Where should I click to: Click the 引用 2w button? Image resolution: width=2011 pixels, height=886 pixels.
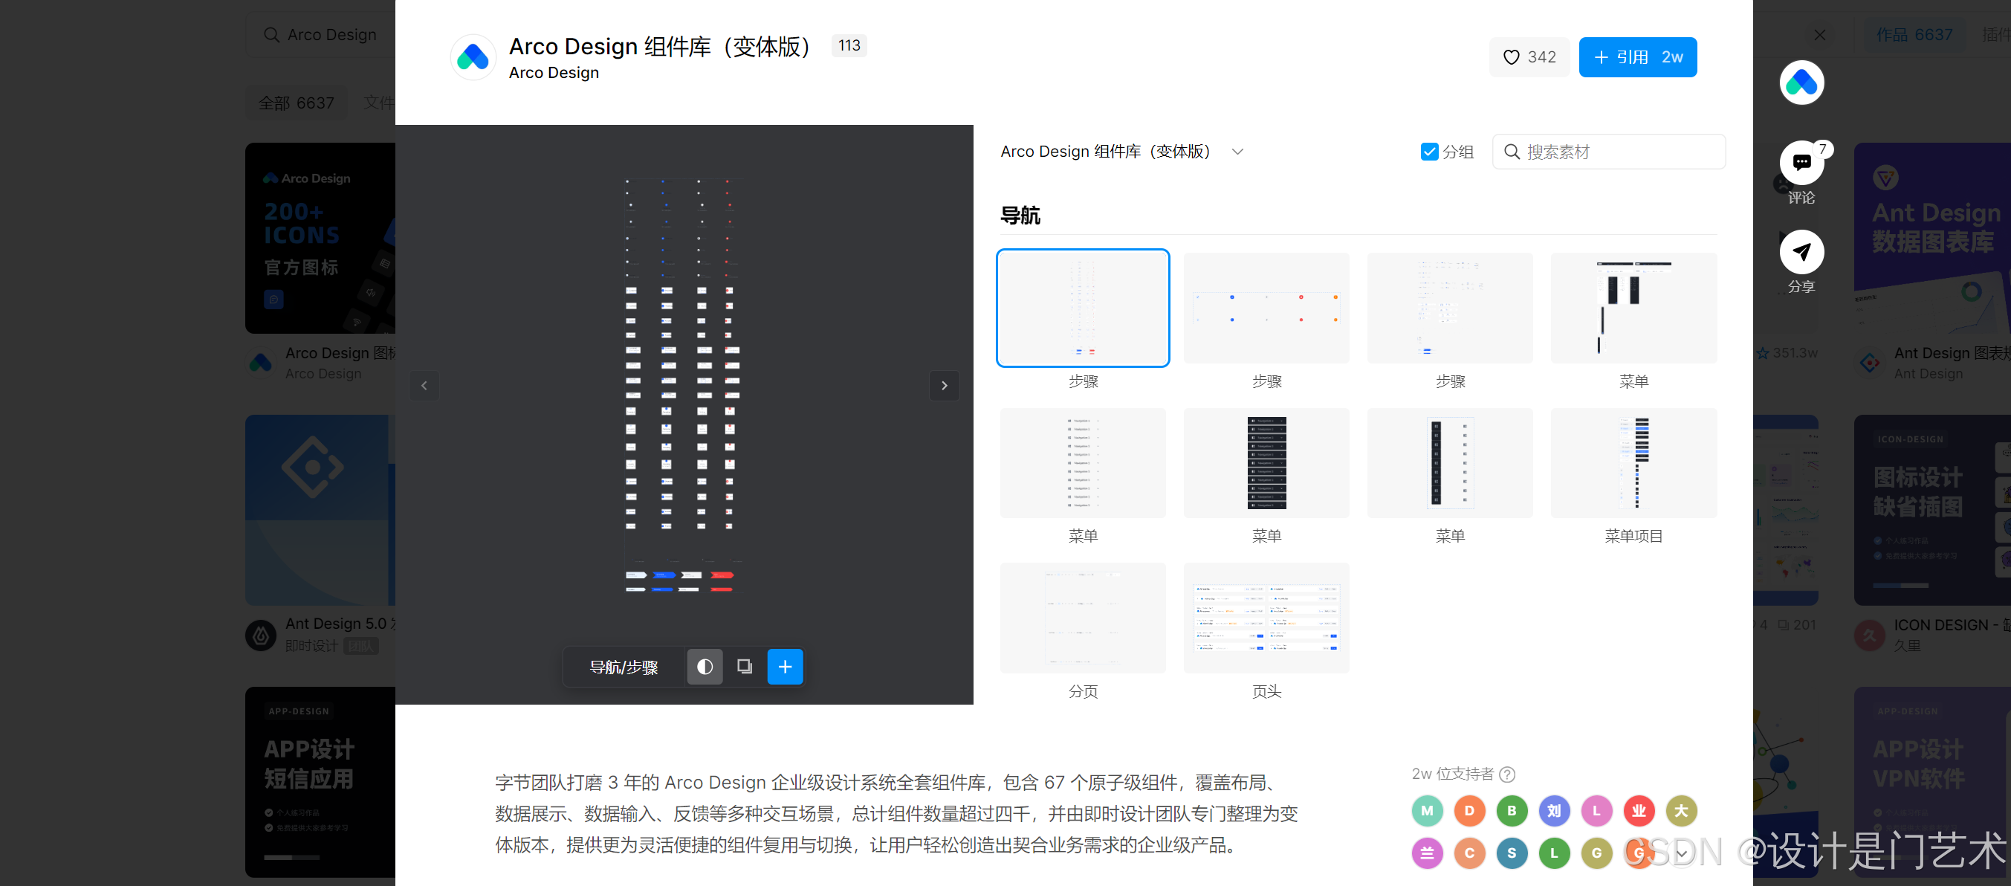pyautogui.click(x=1637, y=57)
